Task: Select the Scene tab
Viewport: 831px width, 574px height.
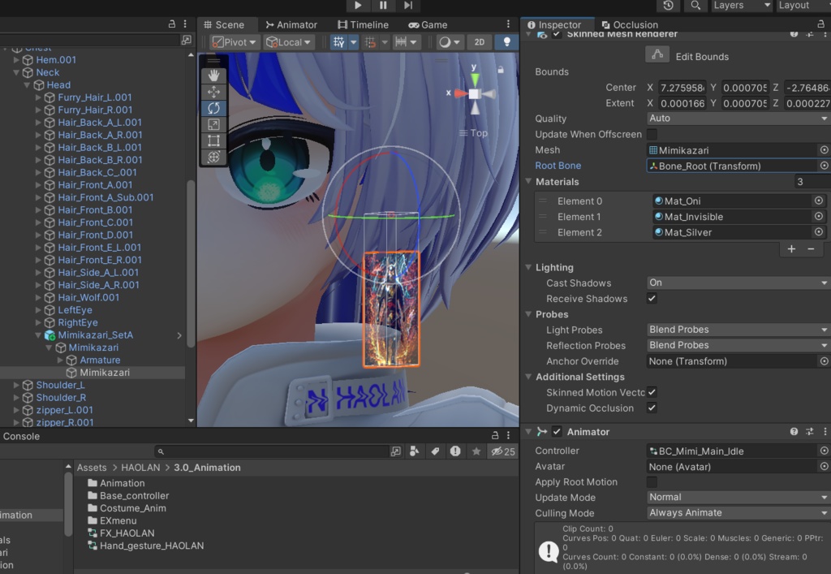Action: coord(224,24)
